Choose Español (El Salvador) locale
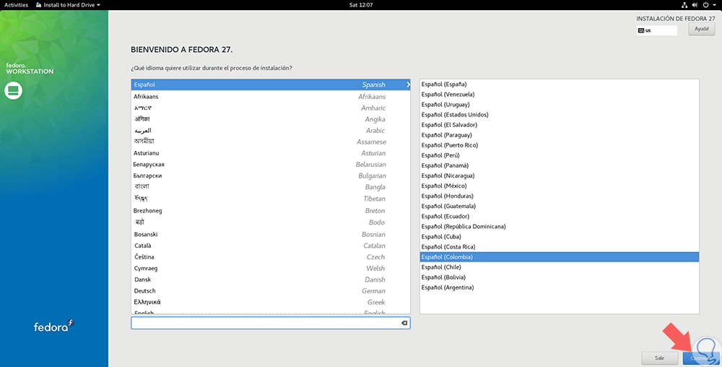This screenshot has width=722, height=367. 560,125
